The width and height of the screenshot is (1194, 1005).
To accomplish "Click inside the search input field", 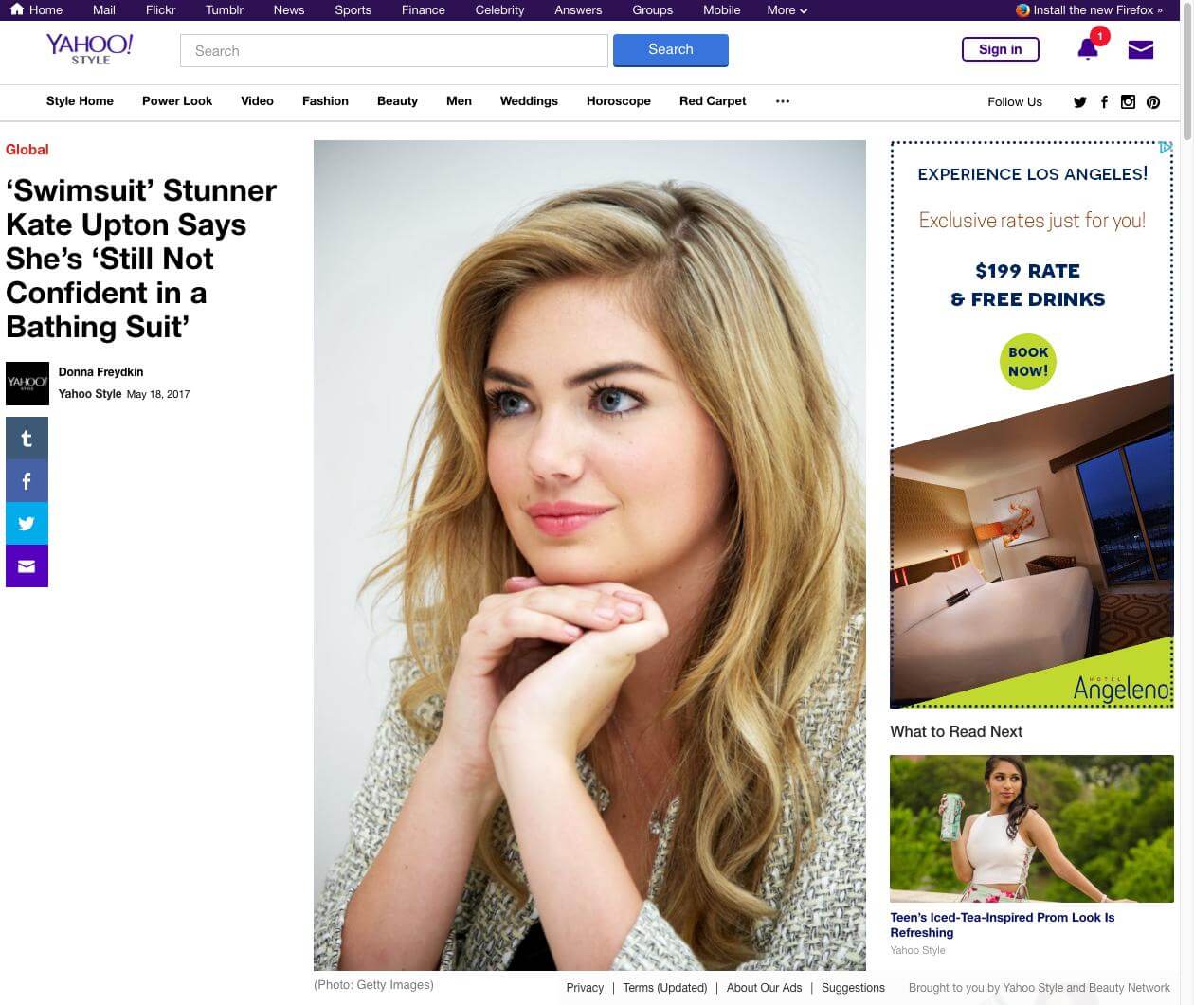I will point(393,50).
